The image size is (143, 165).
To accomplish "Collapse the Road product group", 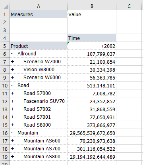I will (x=12, y=85).
